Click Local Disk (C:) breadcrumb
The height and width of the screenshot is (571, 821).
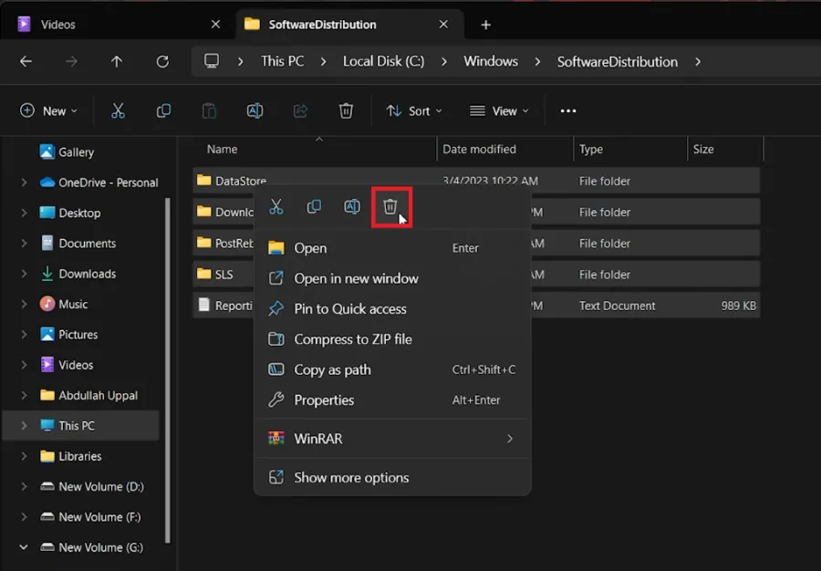coord(384,61)
